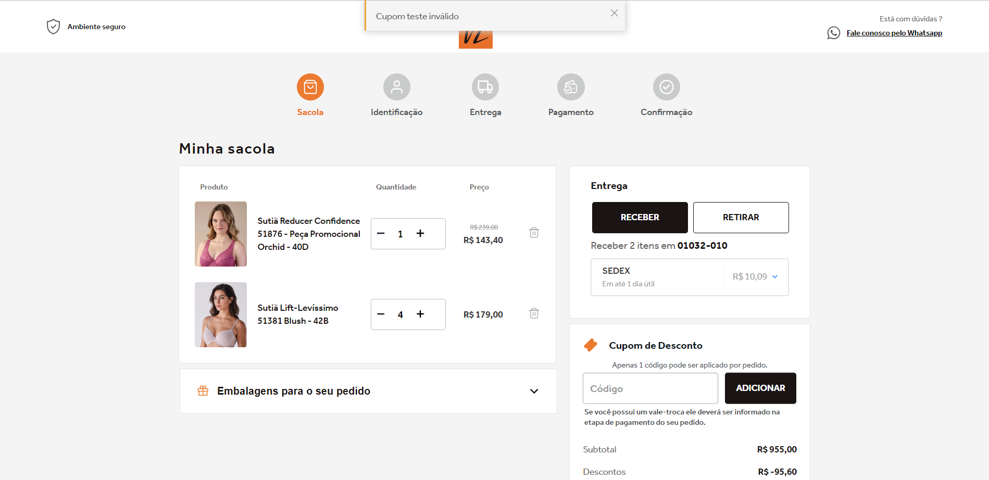The height and width of the screenshot is (480, 989).
Task: Click the Minha sacola heading
Action: (x=227, y=149)
